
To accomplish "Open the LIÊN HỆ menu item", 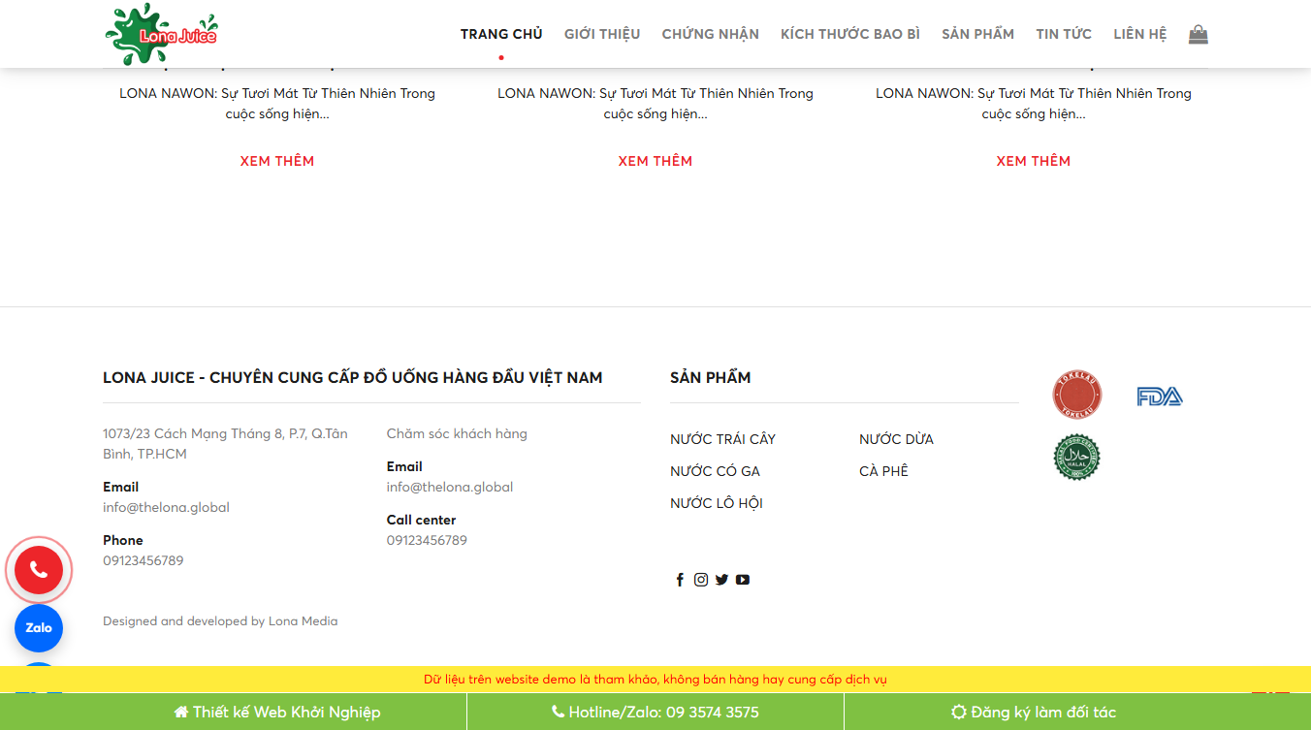I will (1140, 34).
